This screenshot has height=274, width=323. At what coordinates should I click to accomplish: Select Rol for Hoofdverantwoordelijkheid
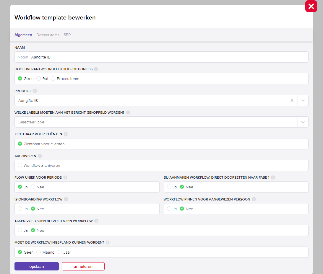click(38, 79)
